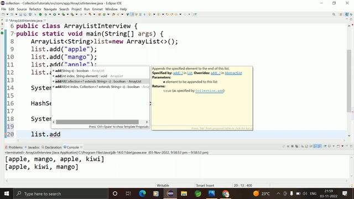Screen dimensions: 354x199
Task: Open the dropdown arrow next to New
Action: [7, 14]
